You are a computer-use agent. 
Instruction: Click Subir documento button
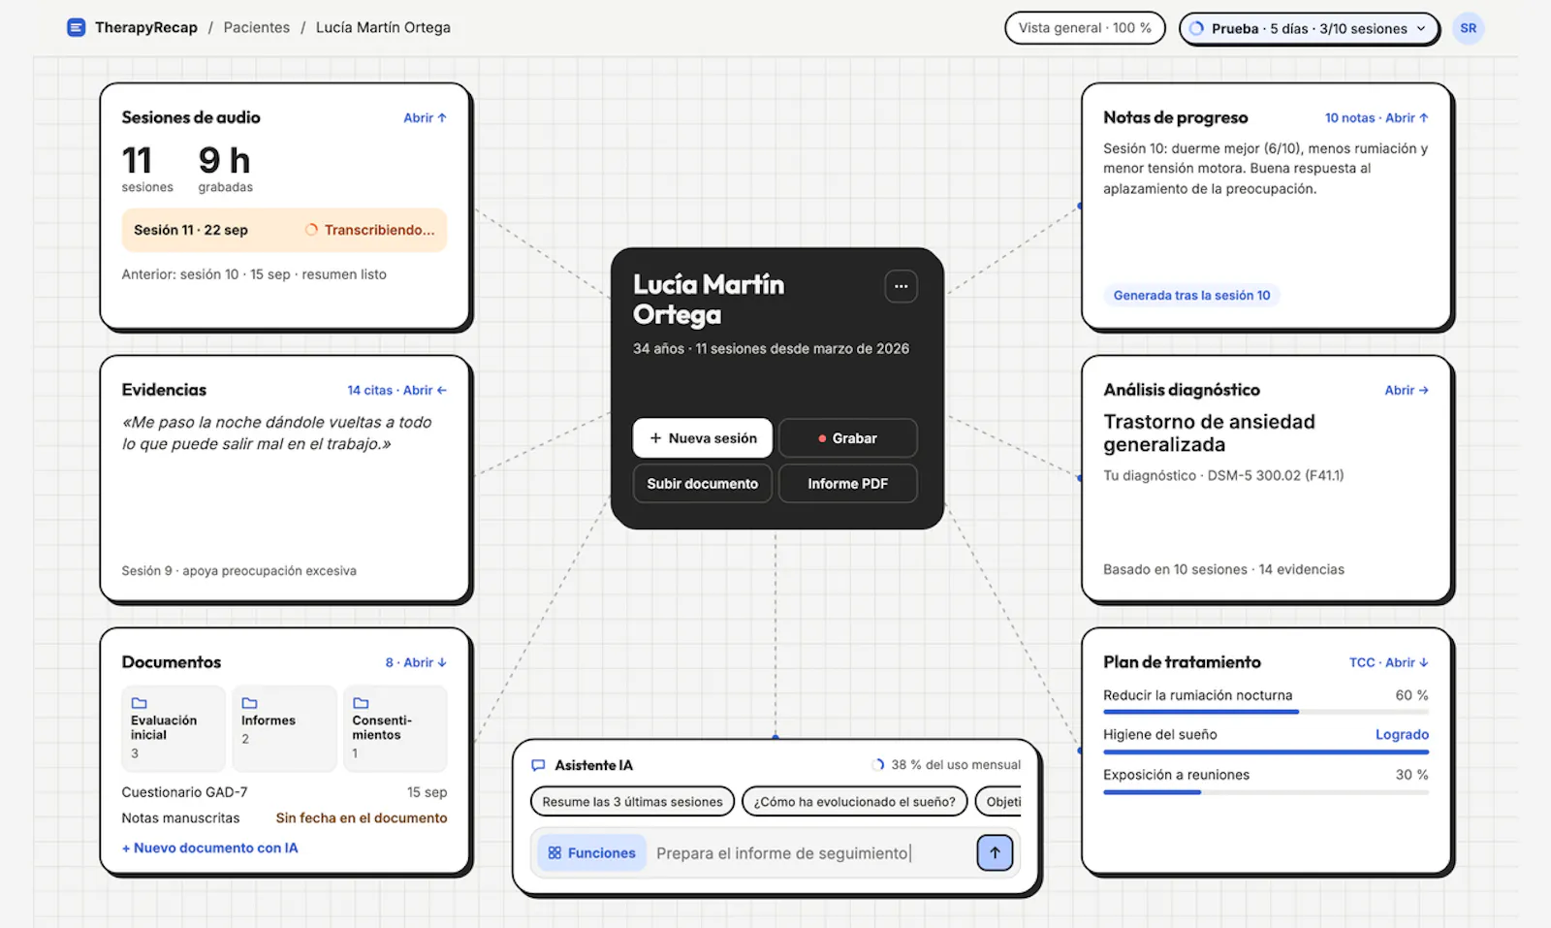703,483
